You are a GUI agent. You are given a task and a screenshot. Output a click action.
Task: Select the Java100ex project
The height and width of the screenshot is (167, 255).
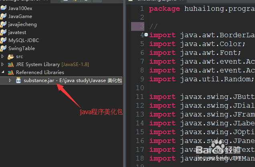20,8
